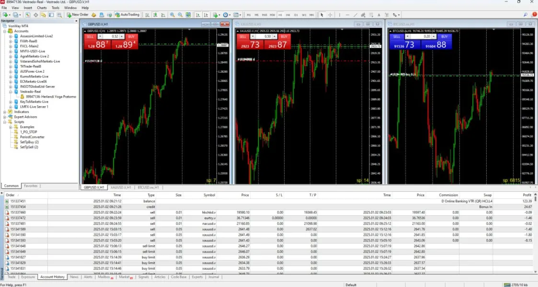Select the PeriodConverter script
Image resolution: width=538 pixels, height=287 pixels.
(32, 137)
